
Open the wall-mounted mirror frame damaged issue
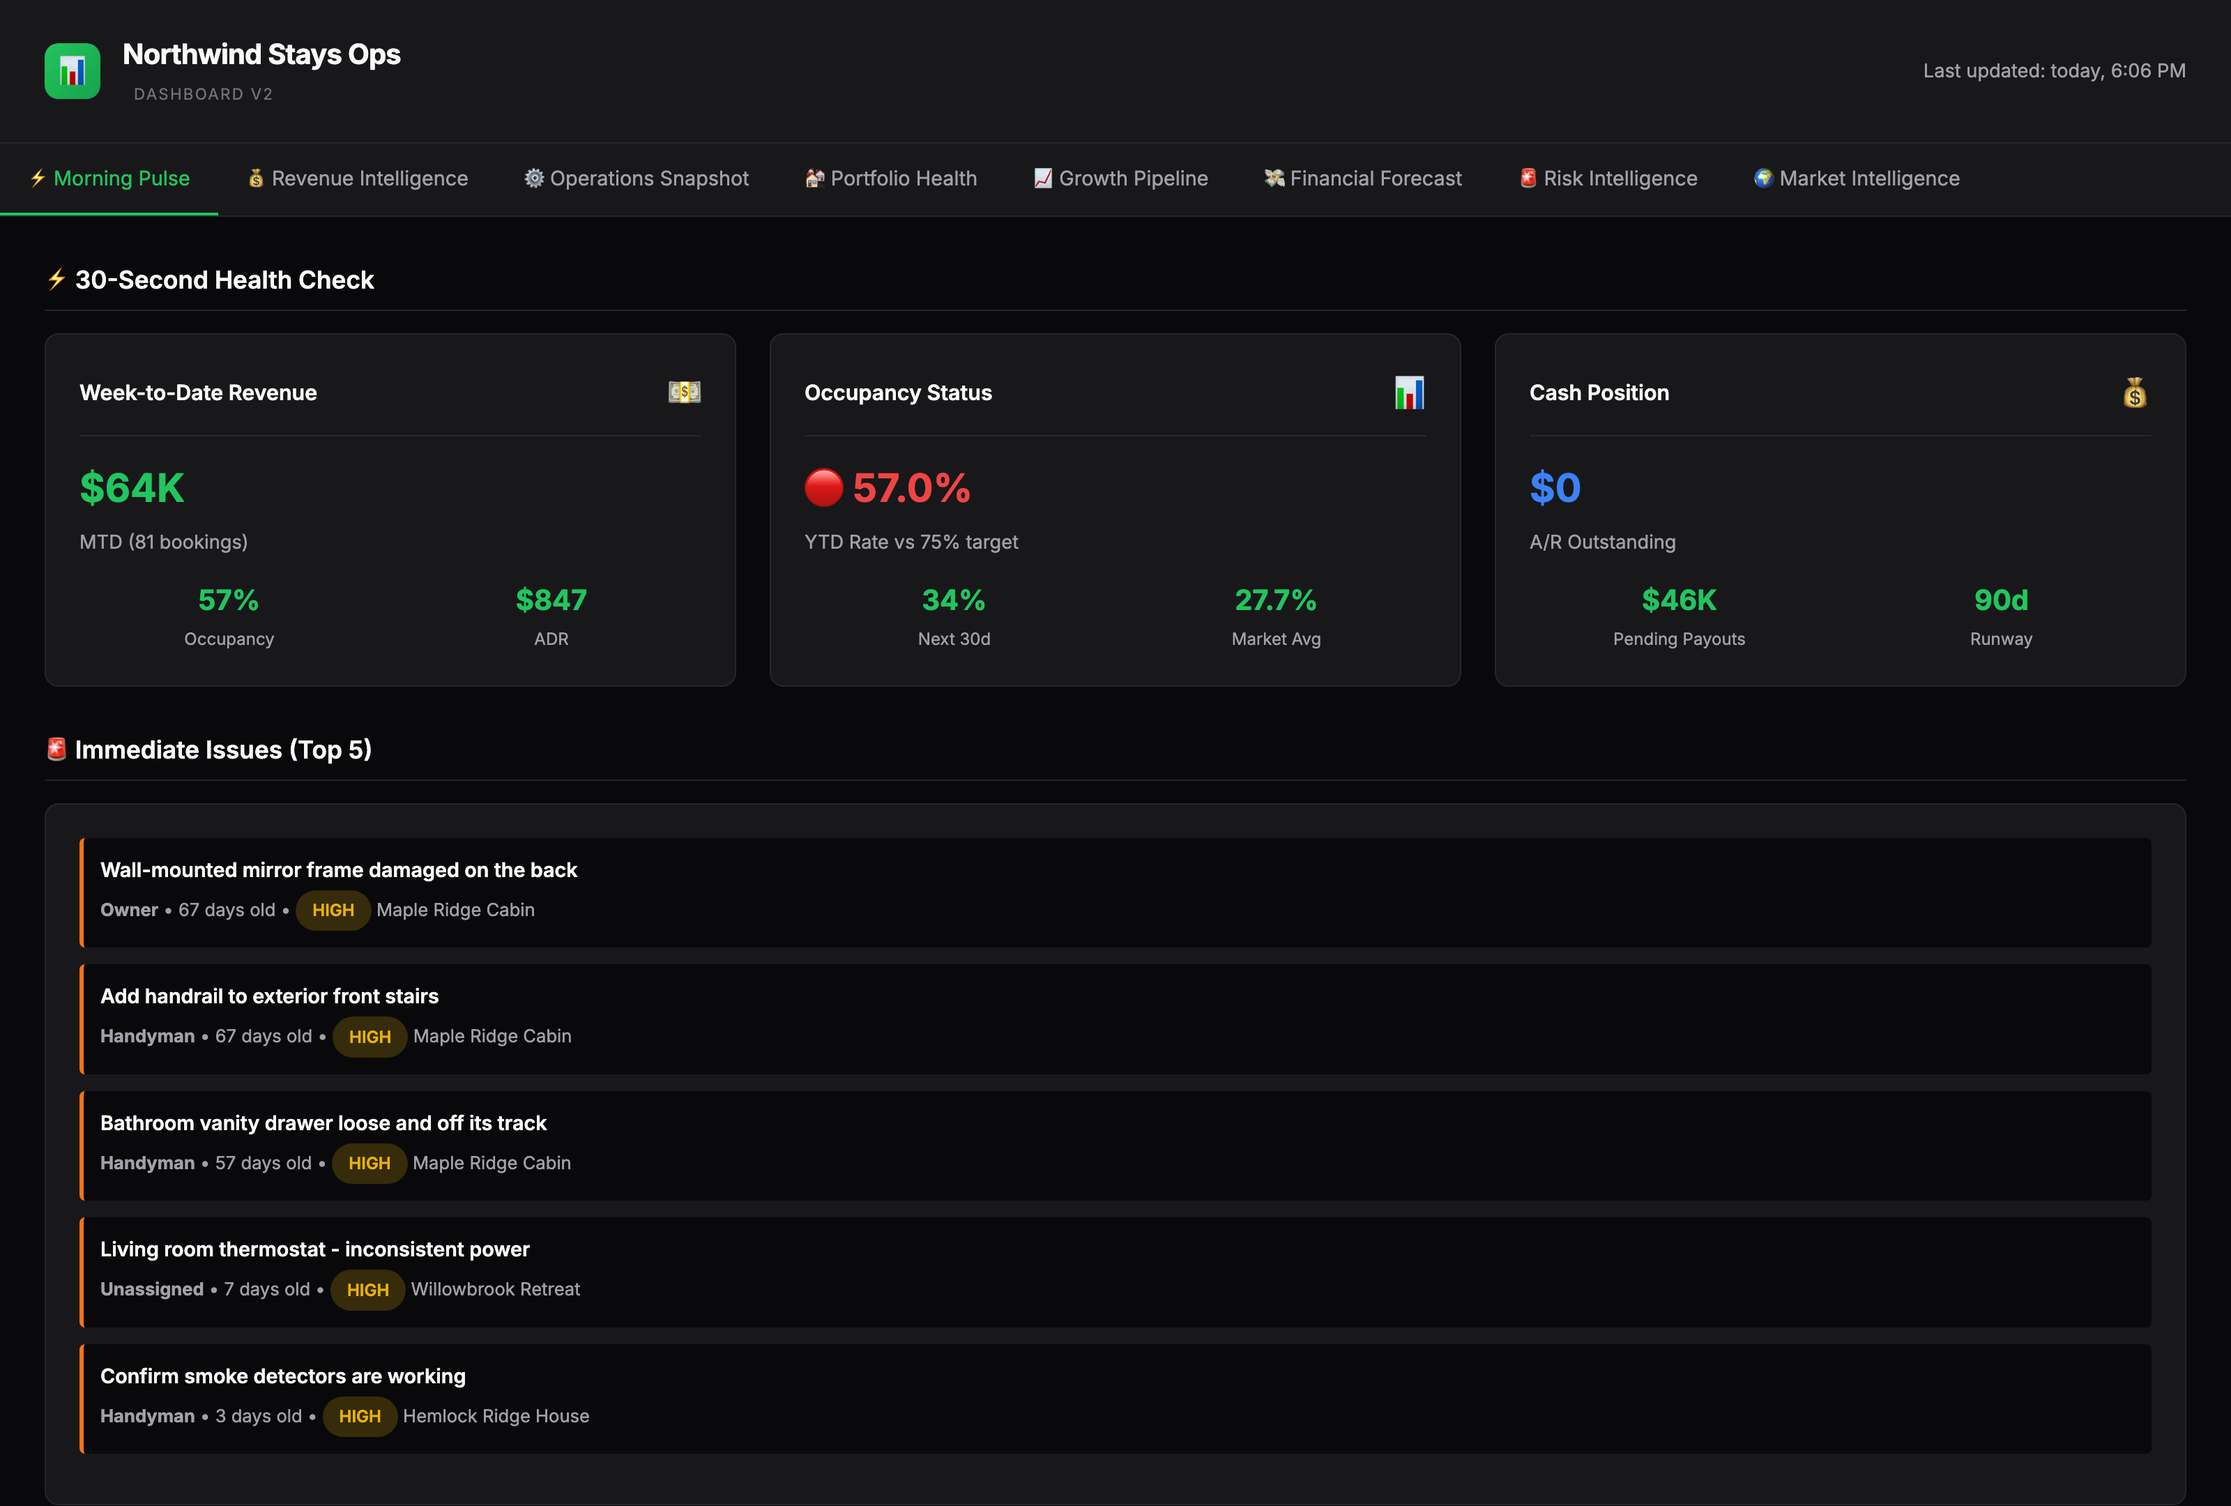pyautogui.click(x=1115, y=892)
